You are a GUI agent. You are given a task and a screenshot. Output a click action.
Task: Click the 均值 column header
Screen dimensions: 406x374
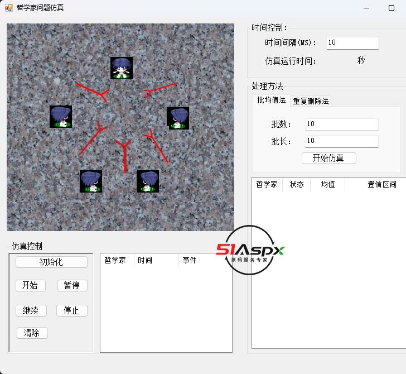click(x=328, y=185)
